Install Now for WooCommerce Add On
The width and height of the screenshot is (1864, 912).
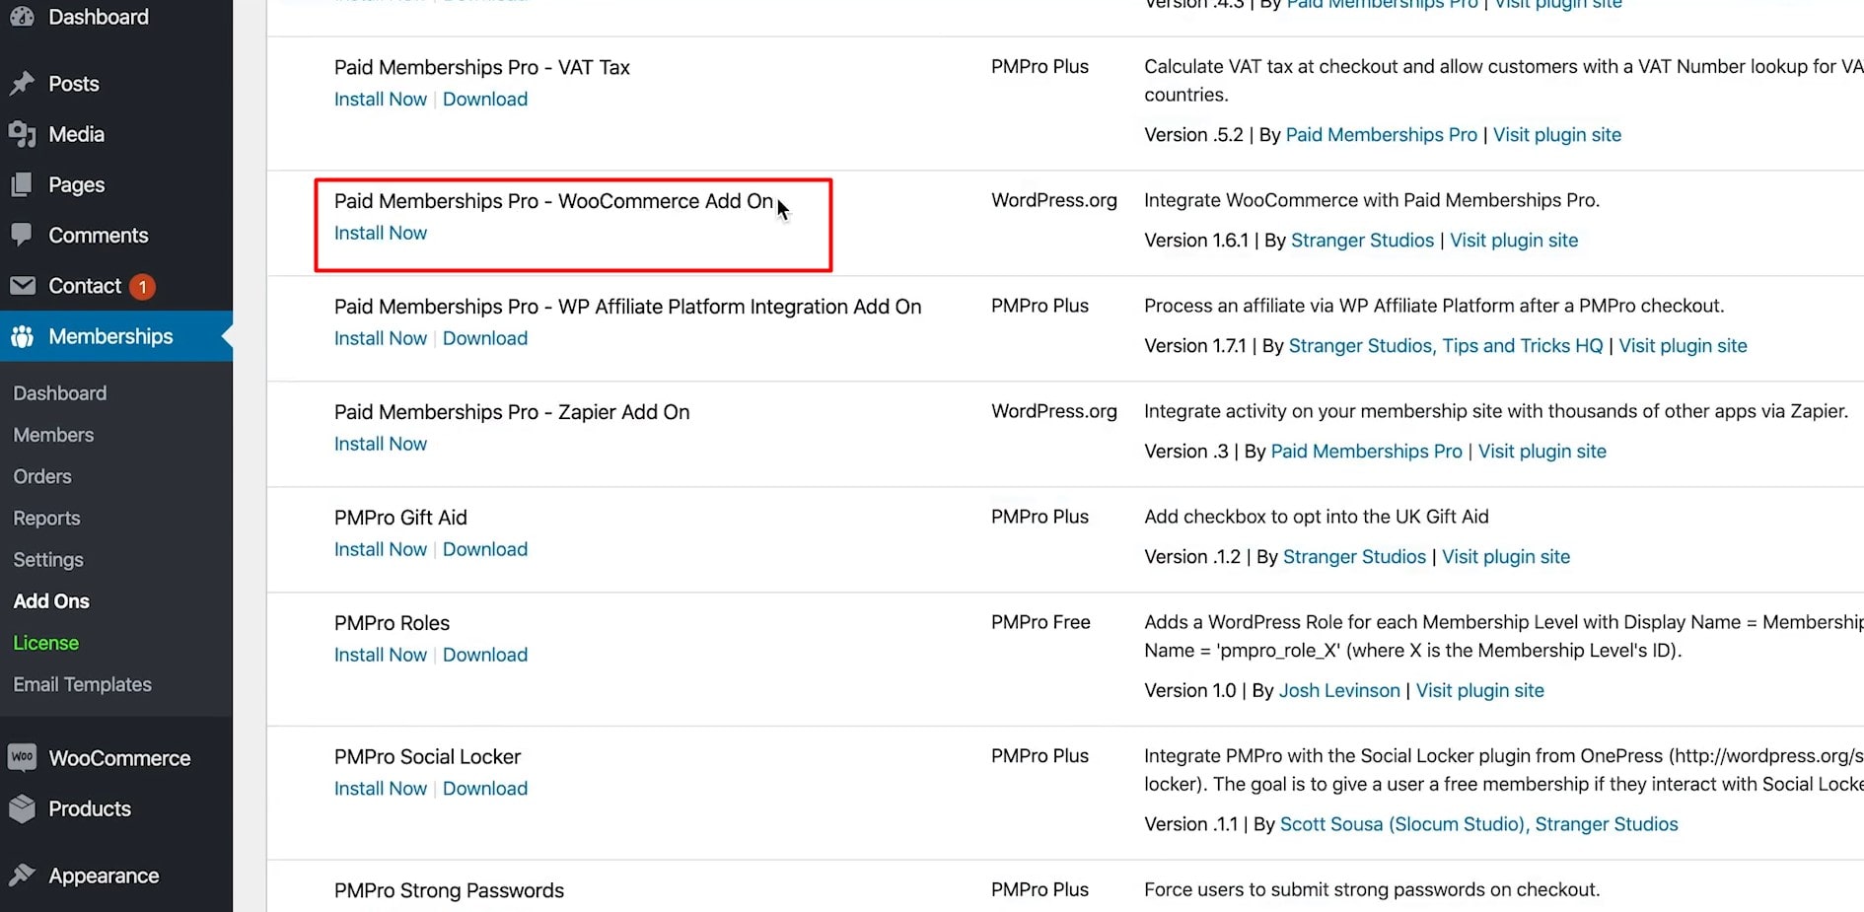[x=381, y=234]
